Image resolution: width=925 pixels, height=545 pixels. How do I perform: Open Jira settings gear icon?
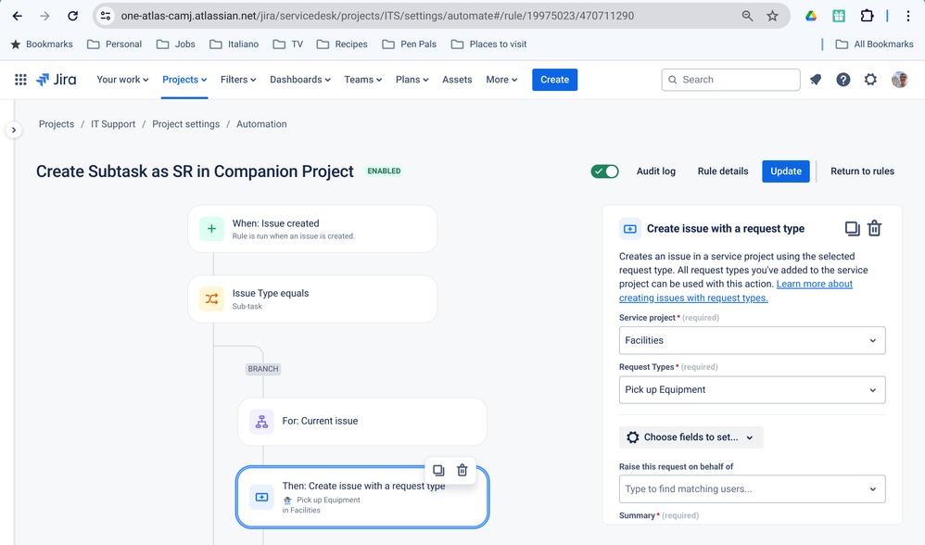[870, 80]
